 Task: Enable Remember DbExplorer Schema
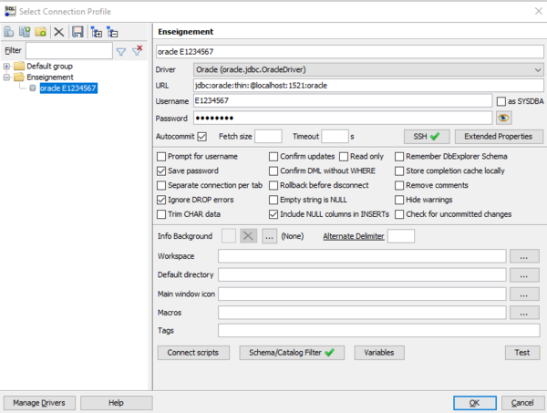[399, 157]
